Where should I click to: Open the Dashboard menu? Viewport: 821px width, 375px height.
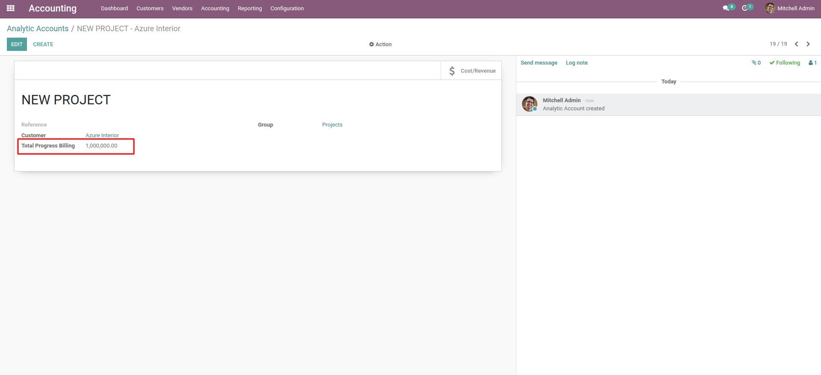coord(114,9)
